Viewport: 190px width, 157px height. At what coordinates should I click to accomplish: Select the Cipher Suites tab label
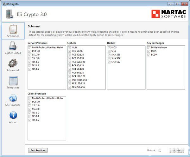point(13,53)
